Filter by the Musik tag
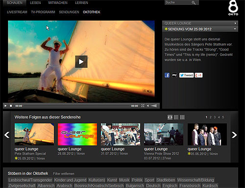Viewport: 245px width, 188px height. [x=124, y=180]
